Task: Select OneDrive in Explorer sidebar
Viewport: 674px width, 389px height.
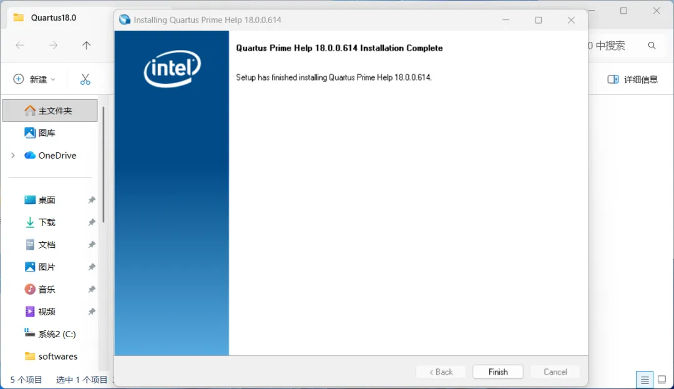Action: [x=50, y=155]
